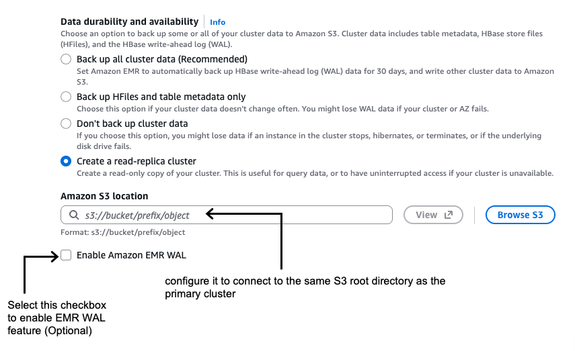Click the magnifier icon in S3 location field
Screen dimensions: 575x351
point(73,215)
